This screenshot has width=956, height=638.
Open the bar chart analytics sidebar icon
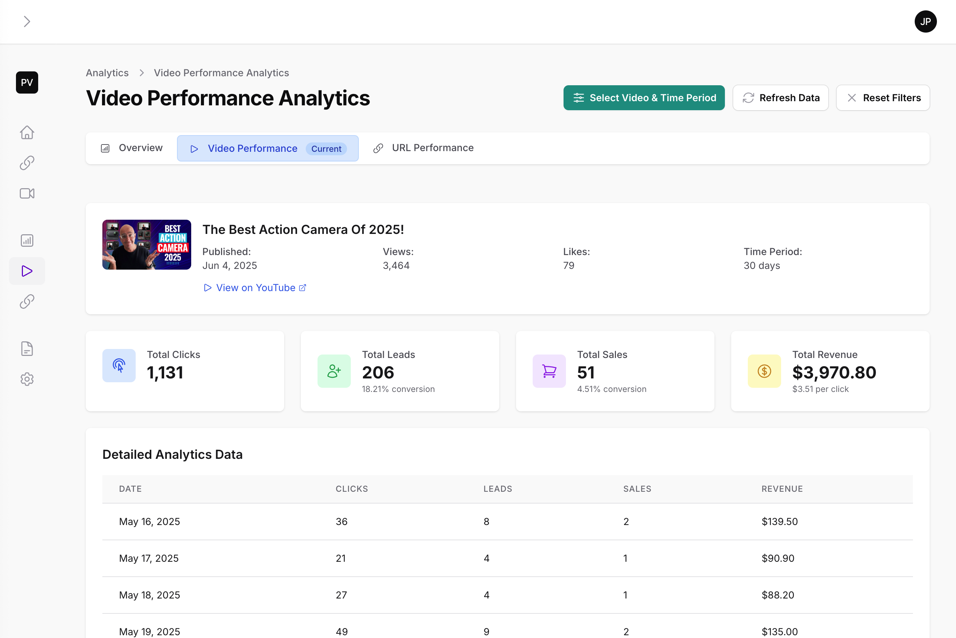click(27, 241)
